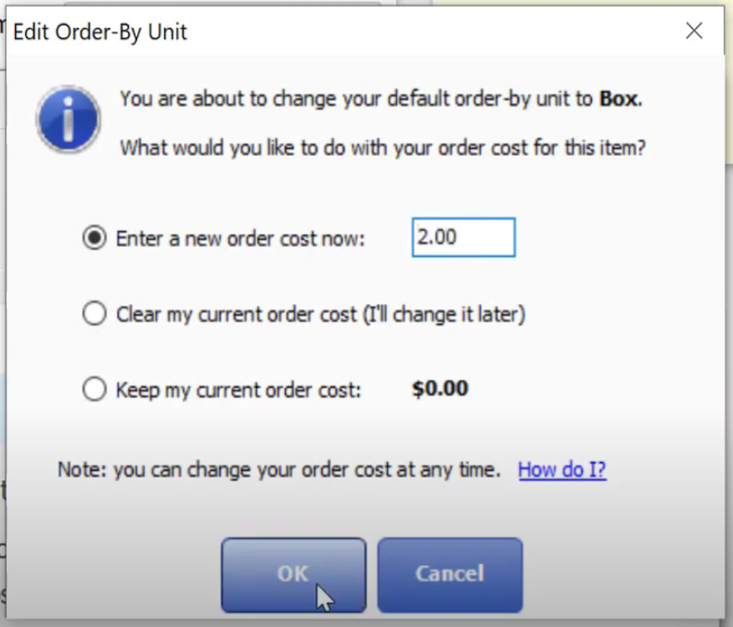Click the "Enter a new order cost now:" label
The image size is (733, 627).
pyautogui.click(x=240, y=238)
